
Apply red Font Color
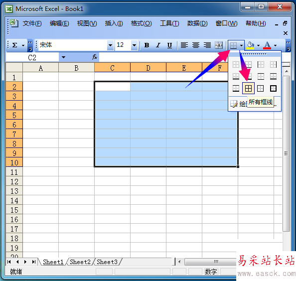[x=267, y=45]
